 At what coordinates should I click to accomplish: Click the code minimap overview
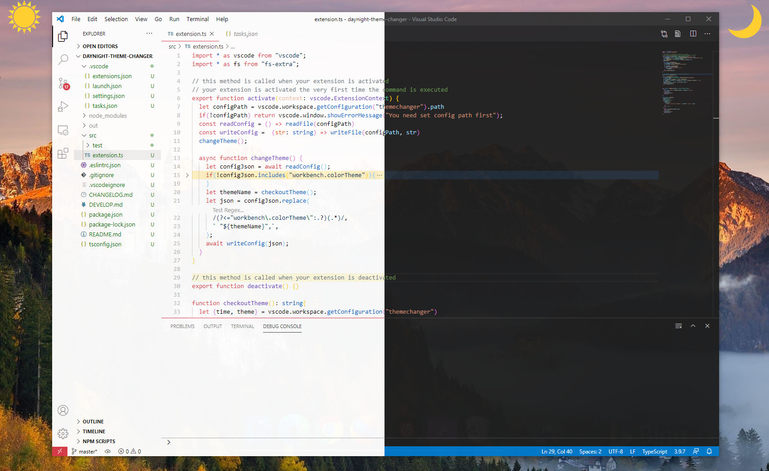click(x=687, y=83)
